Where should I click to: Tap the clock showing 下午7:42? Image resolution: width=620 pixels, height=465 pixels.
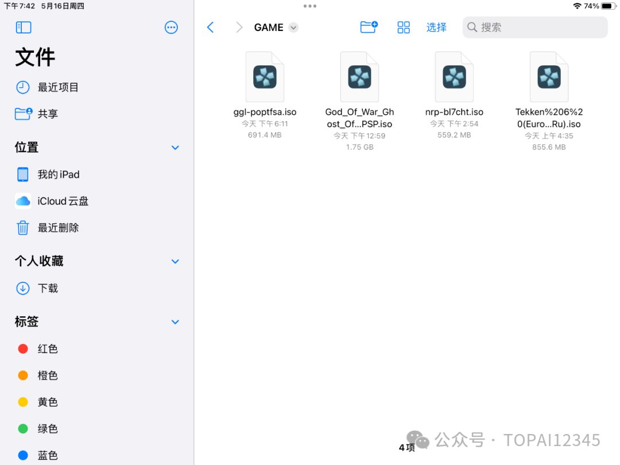[x=20, y=6]
